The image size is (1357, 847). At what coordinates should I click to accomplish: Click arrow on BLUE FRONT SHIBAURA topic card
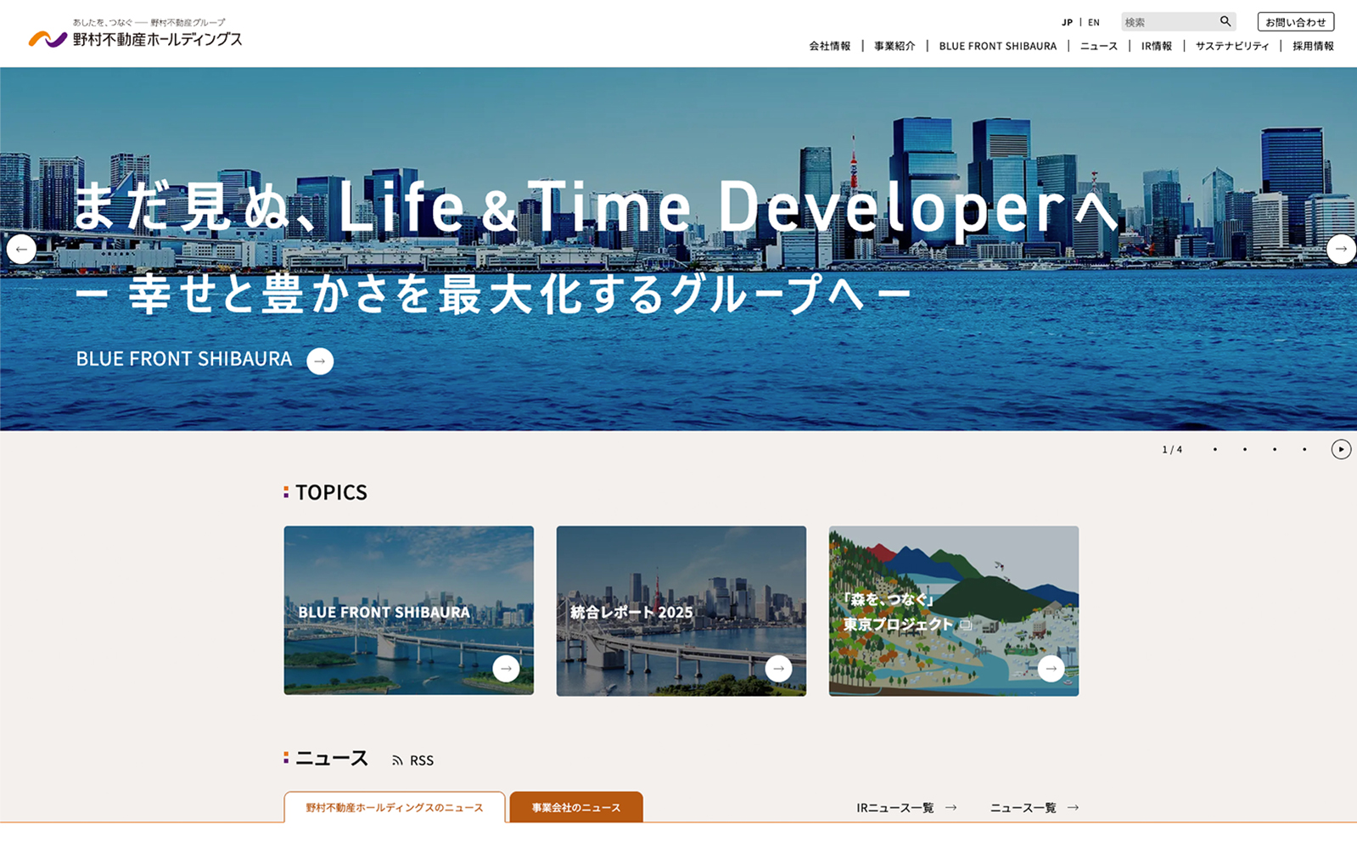pos(506,669)
